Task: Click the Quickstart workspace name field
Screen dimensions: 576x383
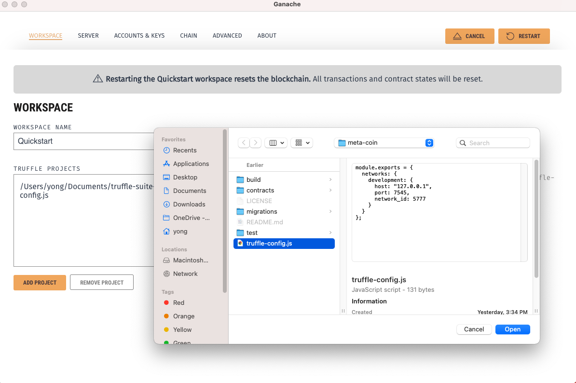Action: tap(84, 141)
